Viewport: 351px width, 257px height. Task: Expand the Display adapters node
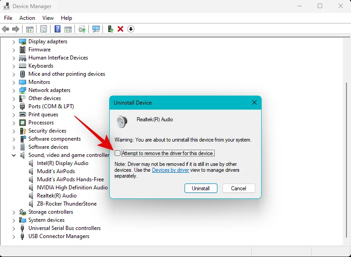[x=14, y=41]
